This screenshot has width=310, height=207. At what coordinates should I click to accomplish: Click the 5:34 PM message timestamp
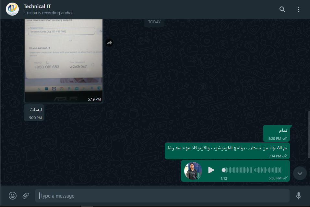[x=275, y=156]
